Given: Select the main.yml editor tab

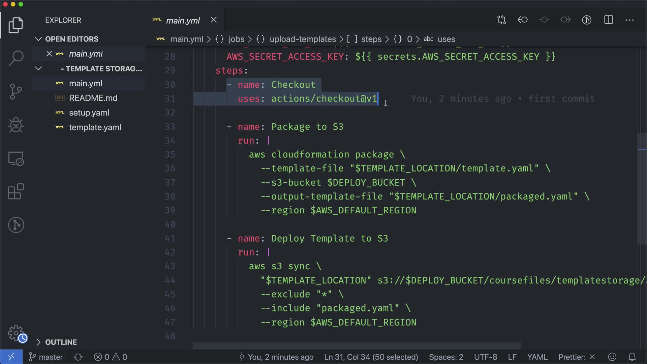Looking at the screenshot, I should [183, 21].
